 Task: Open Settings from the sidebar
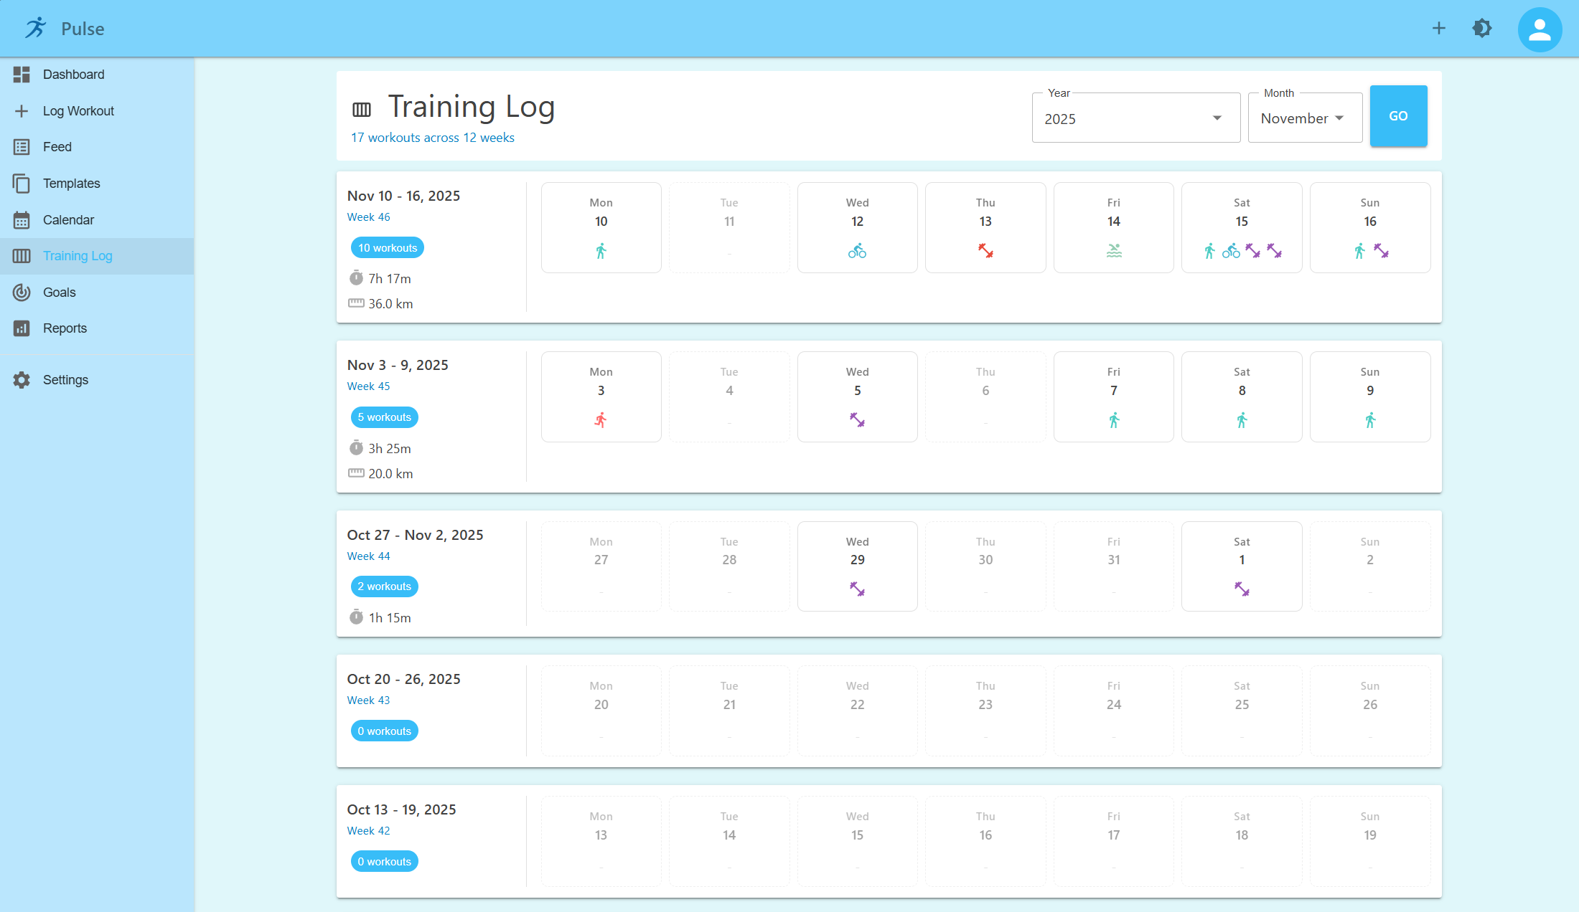65,379
